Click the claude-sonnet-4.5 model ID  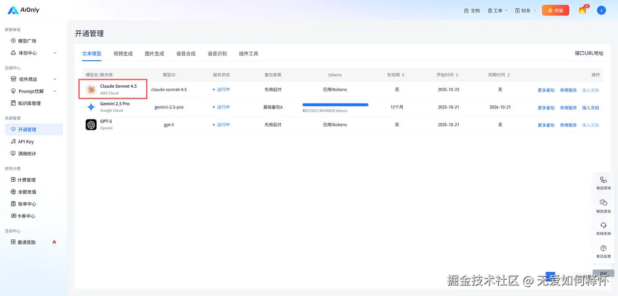169,90
